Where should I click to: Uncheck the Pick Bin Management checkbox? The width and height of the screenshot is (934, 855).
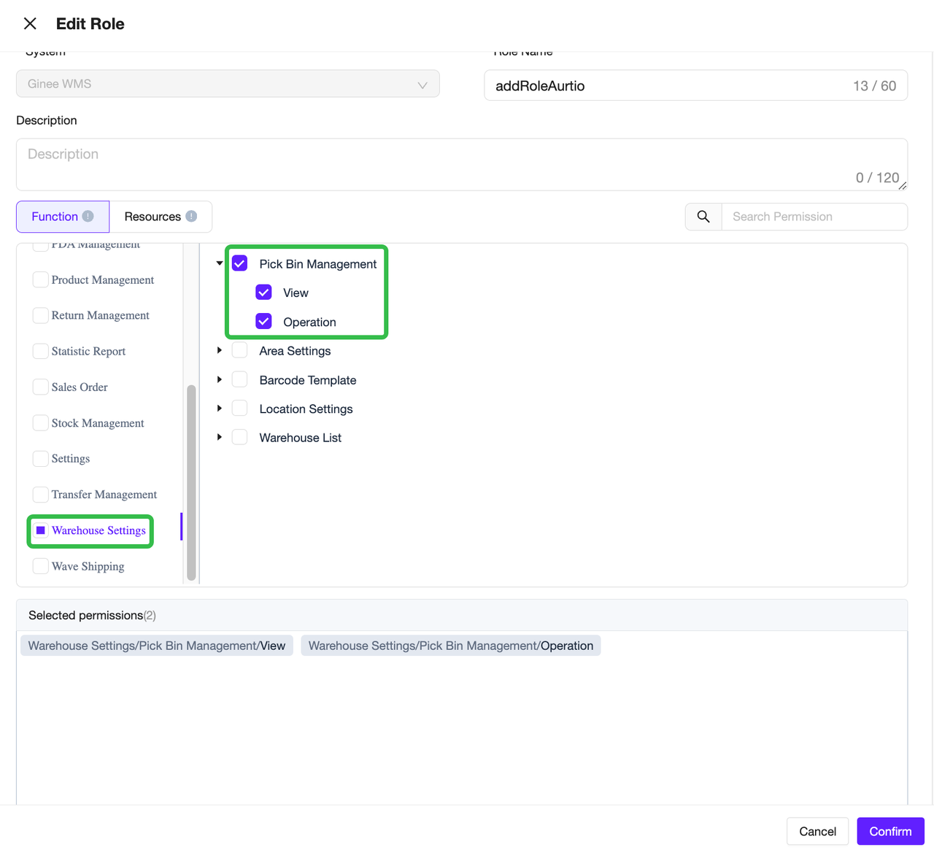pyautogui.click(x=240, y=263)
